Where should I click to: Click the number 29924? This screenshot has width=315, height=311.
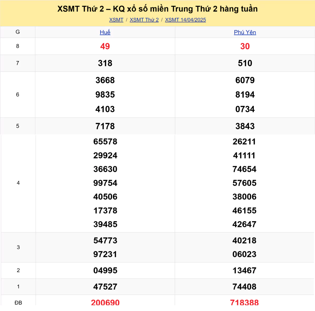105,155
